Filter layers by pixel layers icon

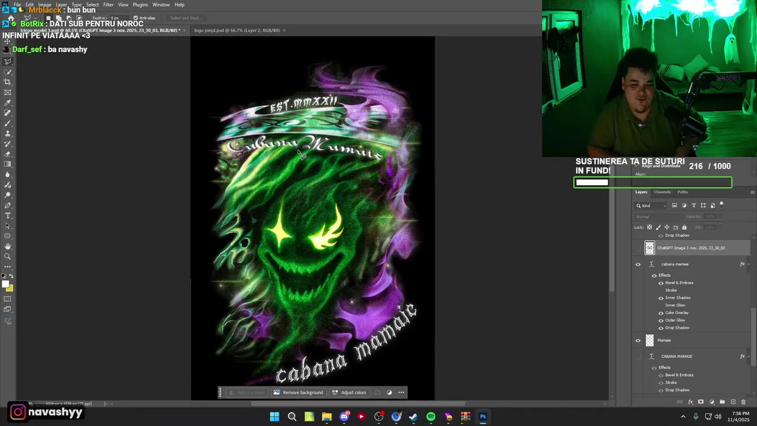click(674, 205)
